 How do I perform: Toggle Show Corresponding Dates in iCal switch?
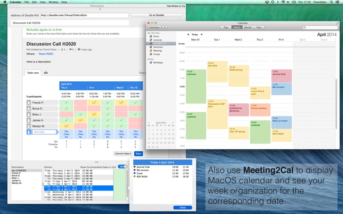tap(122, 166)
